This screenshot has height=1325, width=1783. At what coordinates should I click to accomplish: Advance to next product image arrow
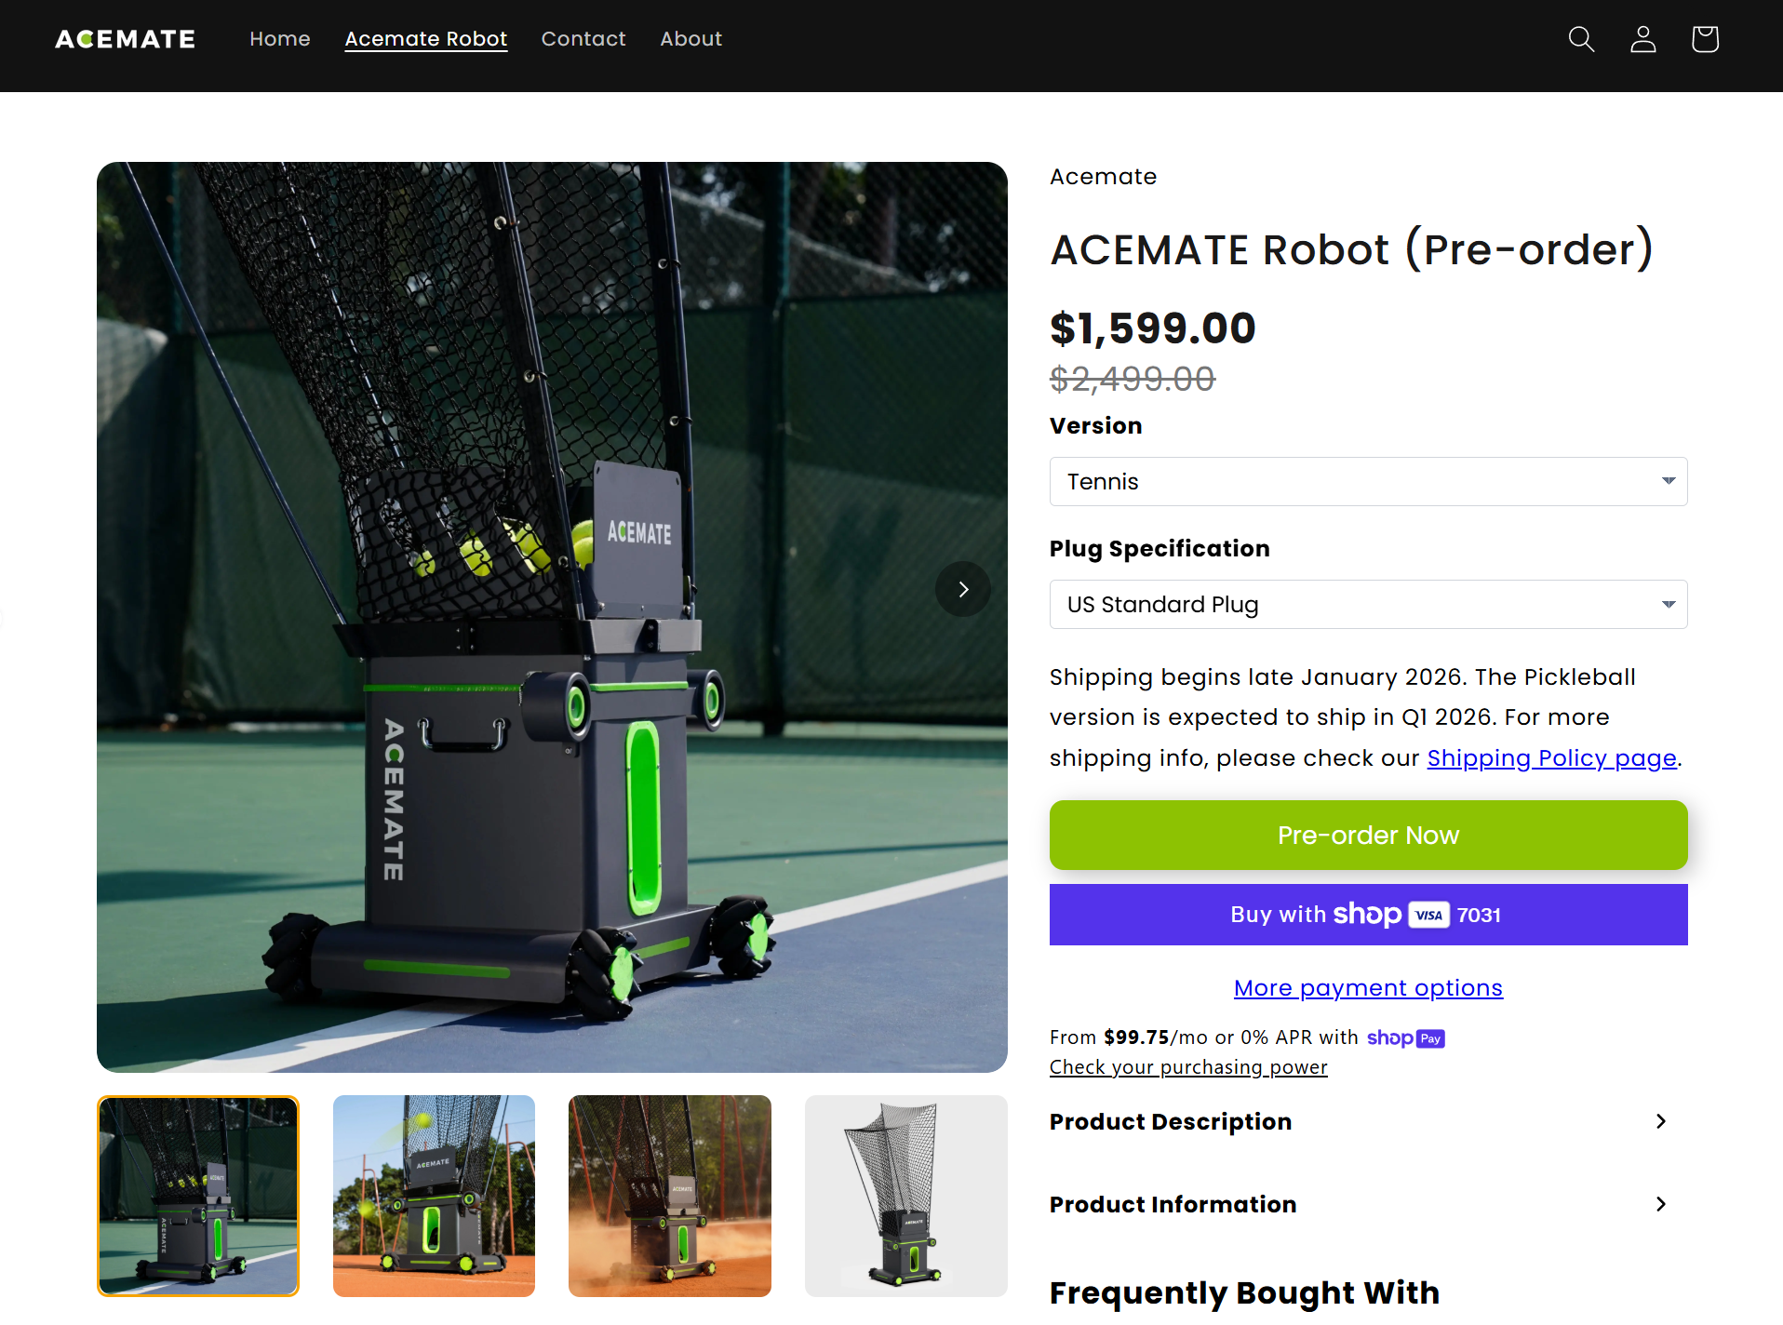[962, 589]
